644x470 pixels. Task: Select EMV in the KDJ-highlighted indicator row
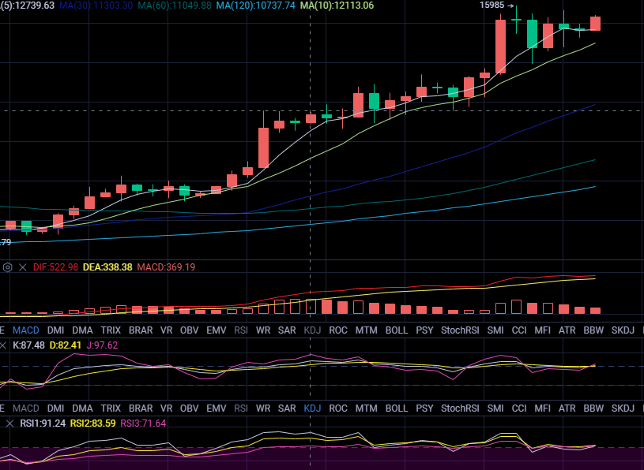[217, 408]
